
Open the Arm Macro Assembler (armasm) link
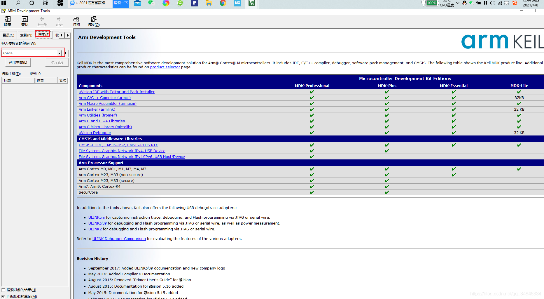tap(108, 103)
